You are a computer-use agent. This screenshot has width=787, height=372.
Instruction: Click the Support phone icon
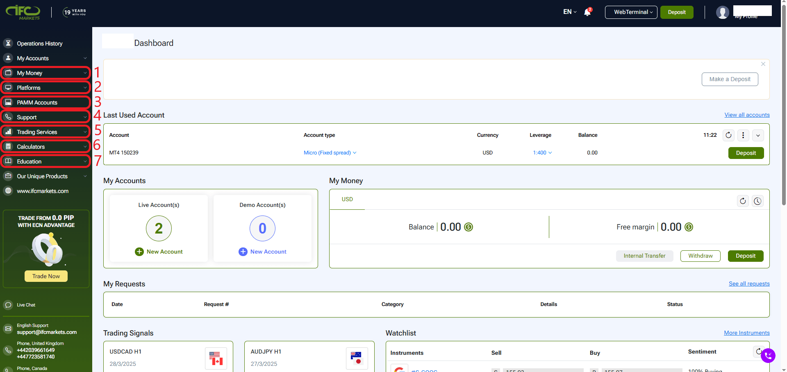click(x=8, y=117)
